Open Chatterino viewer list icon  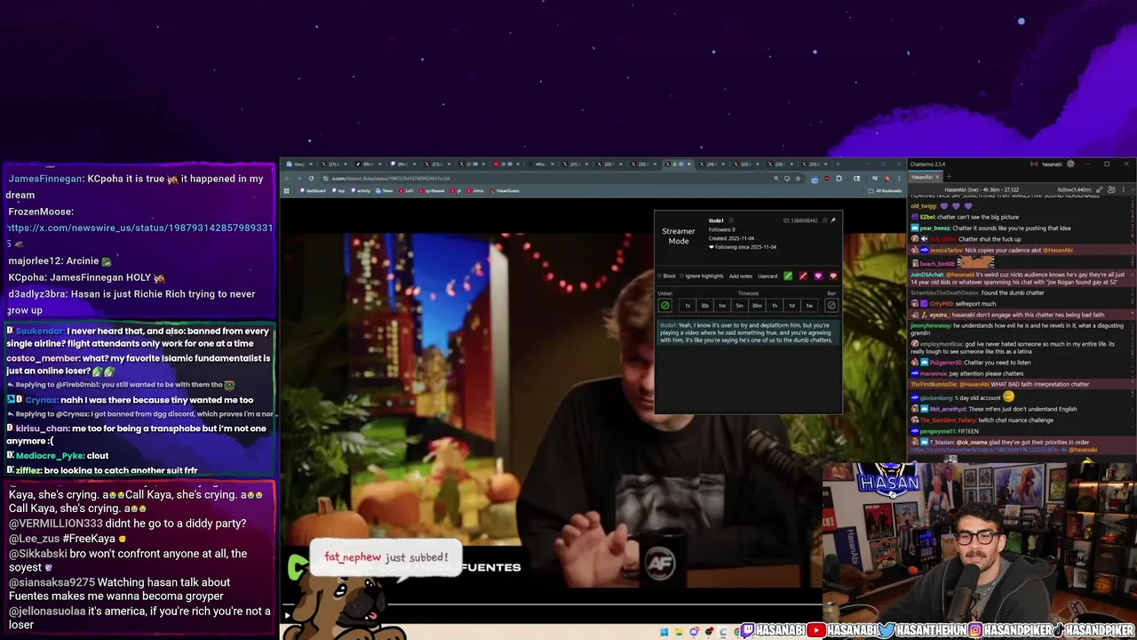(x=1111, y=189)
